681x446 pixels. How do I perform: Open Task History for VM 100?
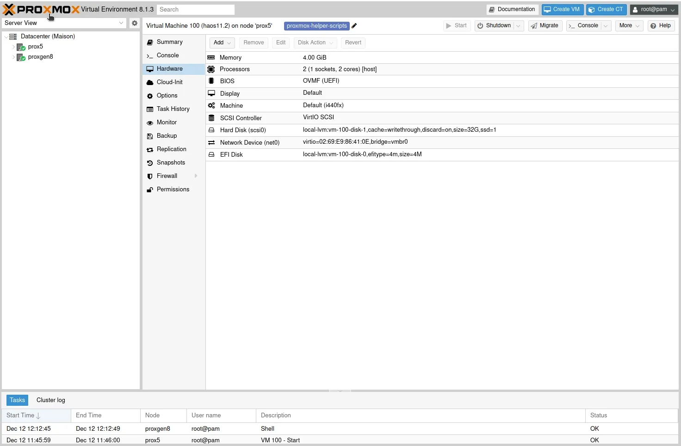click(x=173, y=109)
